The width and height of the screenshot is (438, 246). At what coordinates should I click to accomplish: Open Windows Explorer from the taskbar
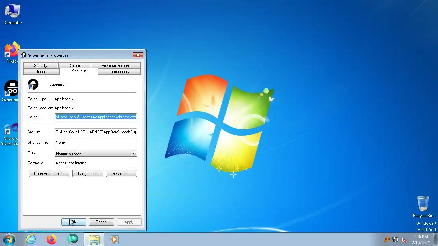(94, 239)
